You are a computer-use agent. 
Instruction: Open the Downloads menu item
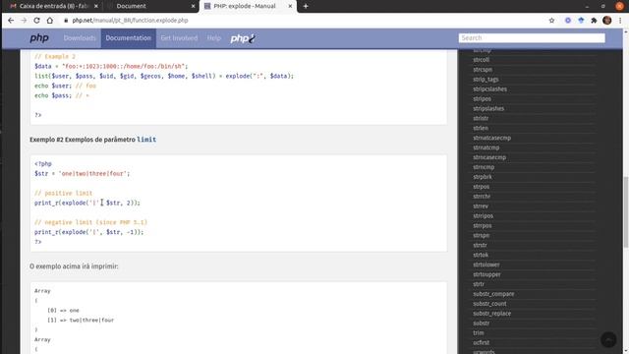80,38
